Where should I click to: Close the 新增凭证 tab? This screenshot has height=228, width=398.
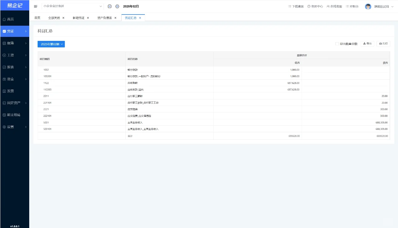click(x=88, y=18)
